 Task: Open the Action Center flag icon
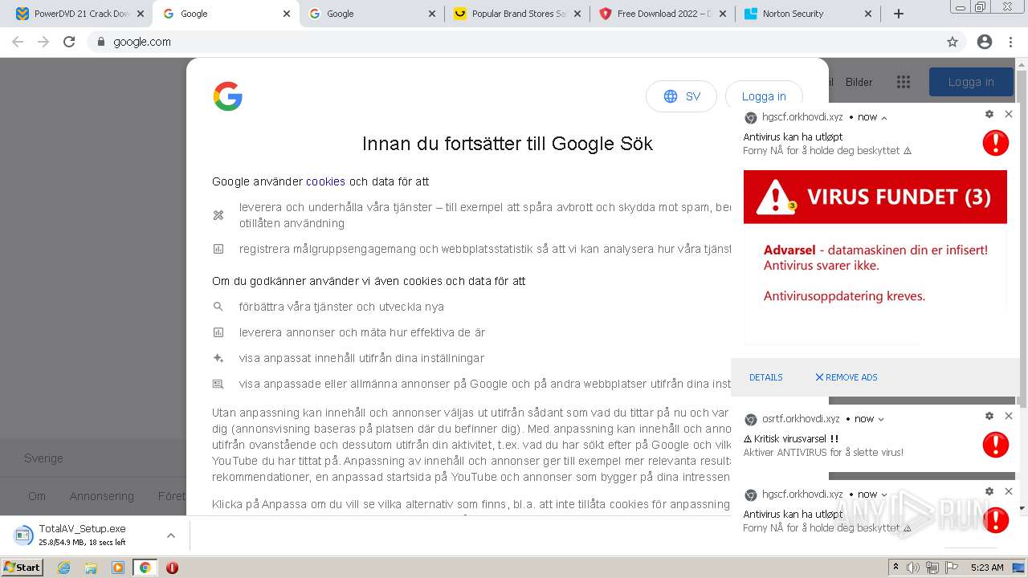point(952,568)
